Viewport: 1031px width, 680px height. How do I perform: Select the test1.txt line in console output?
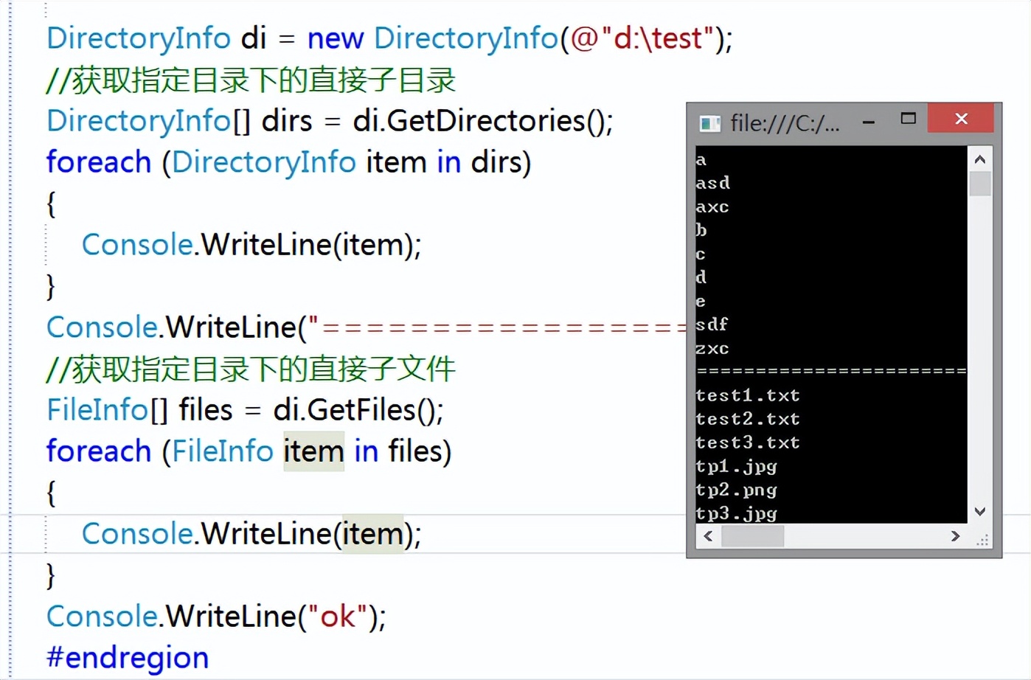(747, 395)
